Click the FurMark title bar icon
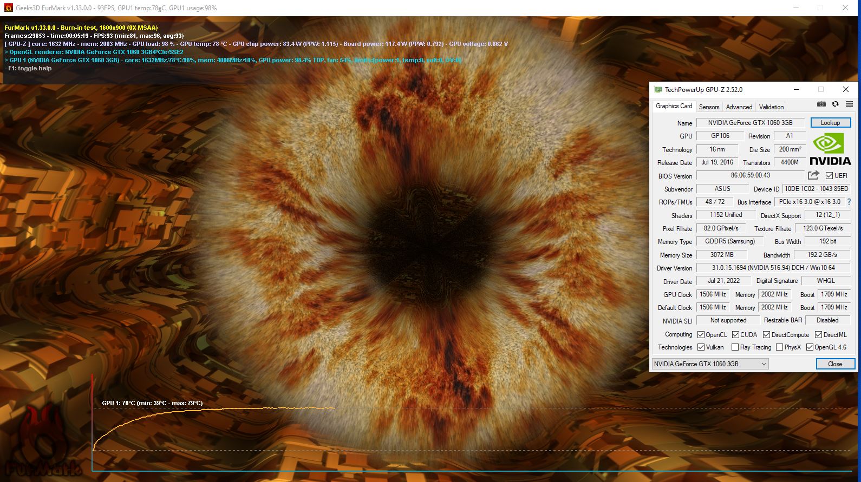 coord(8,8)
